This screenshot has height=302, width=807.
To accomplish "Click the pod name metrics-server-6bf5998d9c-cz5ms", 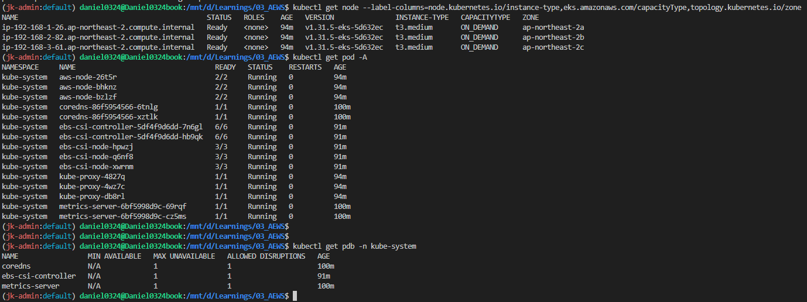I will click(x=123, y=217).
